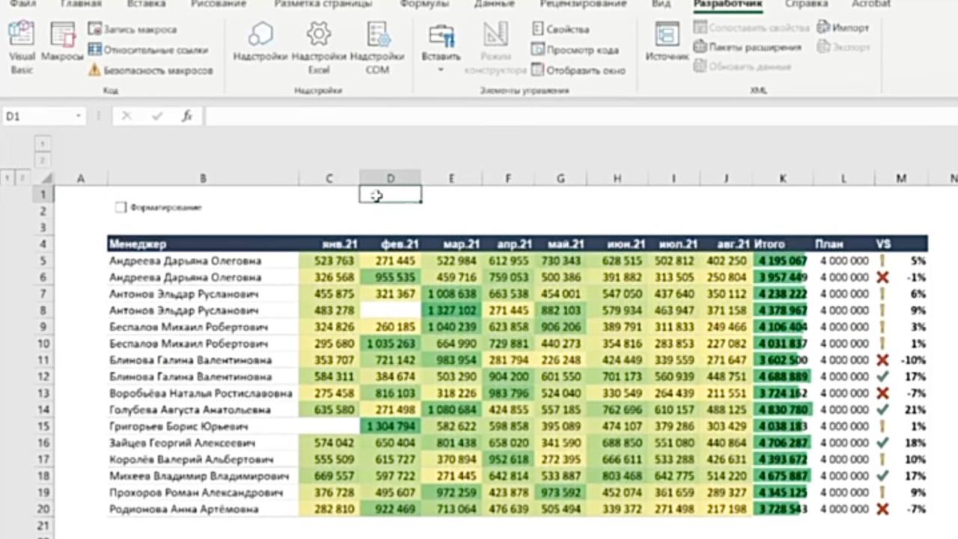Open XML Источник pane
This screenshot has height=539, width=958.
tap(667, 43)
